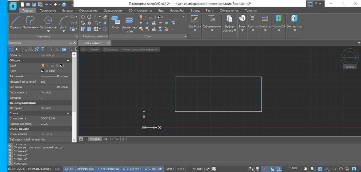Click the plus viewport control button
Screen dimensions: 361x172
pyautogui.click(x=83, y=49)
